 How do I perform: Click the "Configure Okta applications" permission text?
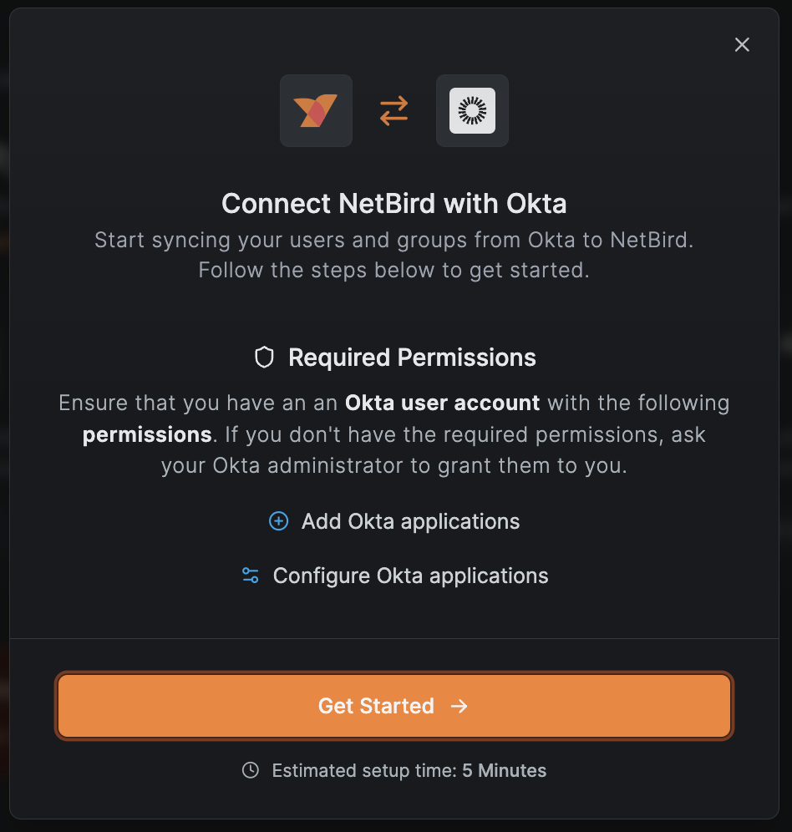click(410, 576)
